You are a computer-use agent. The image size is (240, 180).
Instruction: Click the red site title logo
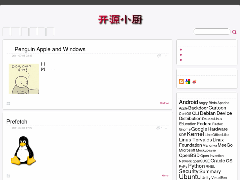tap(120, 19)
